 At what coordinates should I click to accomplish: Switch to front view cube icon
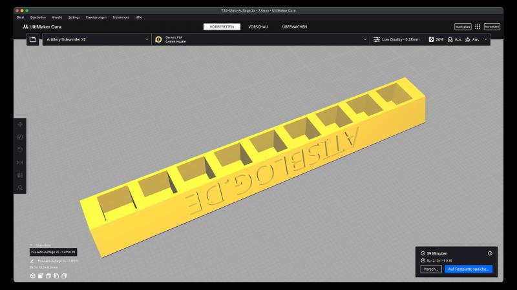41,276
